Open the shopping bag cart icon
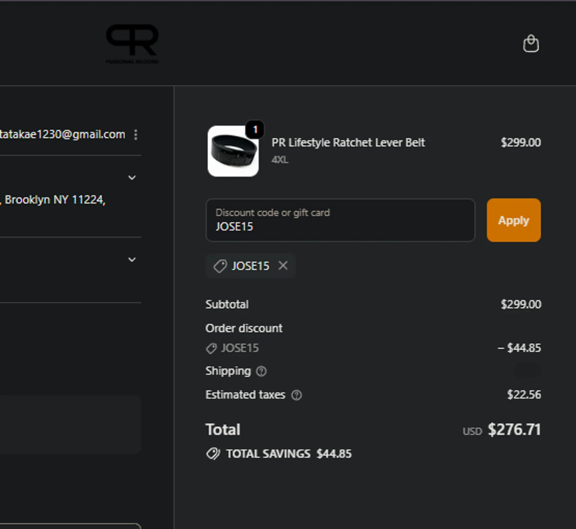This screenshot has width=576, height=529. [x=531, y=43]
